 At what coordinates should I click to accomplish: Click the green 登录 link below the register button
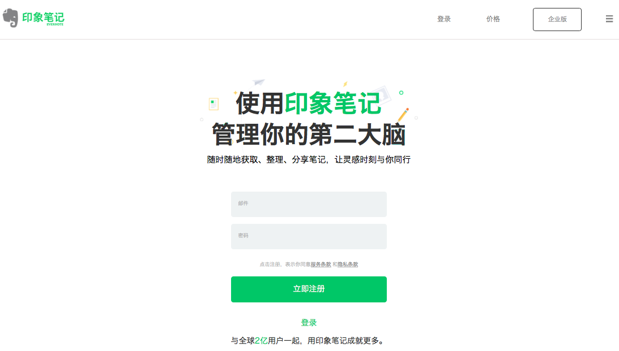pos(309,323)
